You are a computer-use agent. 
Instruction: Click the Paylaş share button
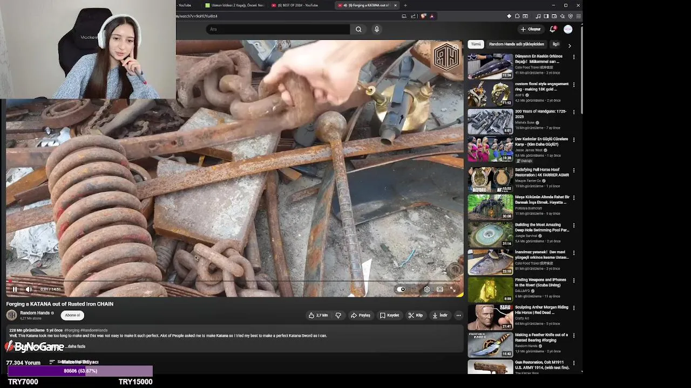(360, 315)
